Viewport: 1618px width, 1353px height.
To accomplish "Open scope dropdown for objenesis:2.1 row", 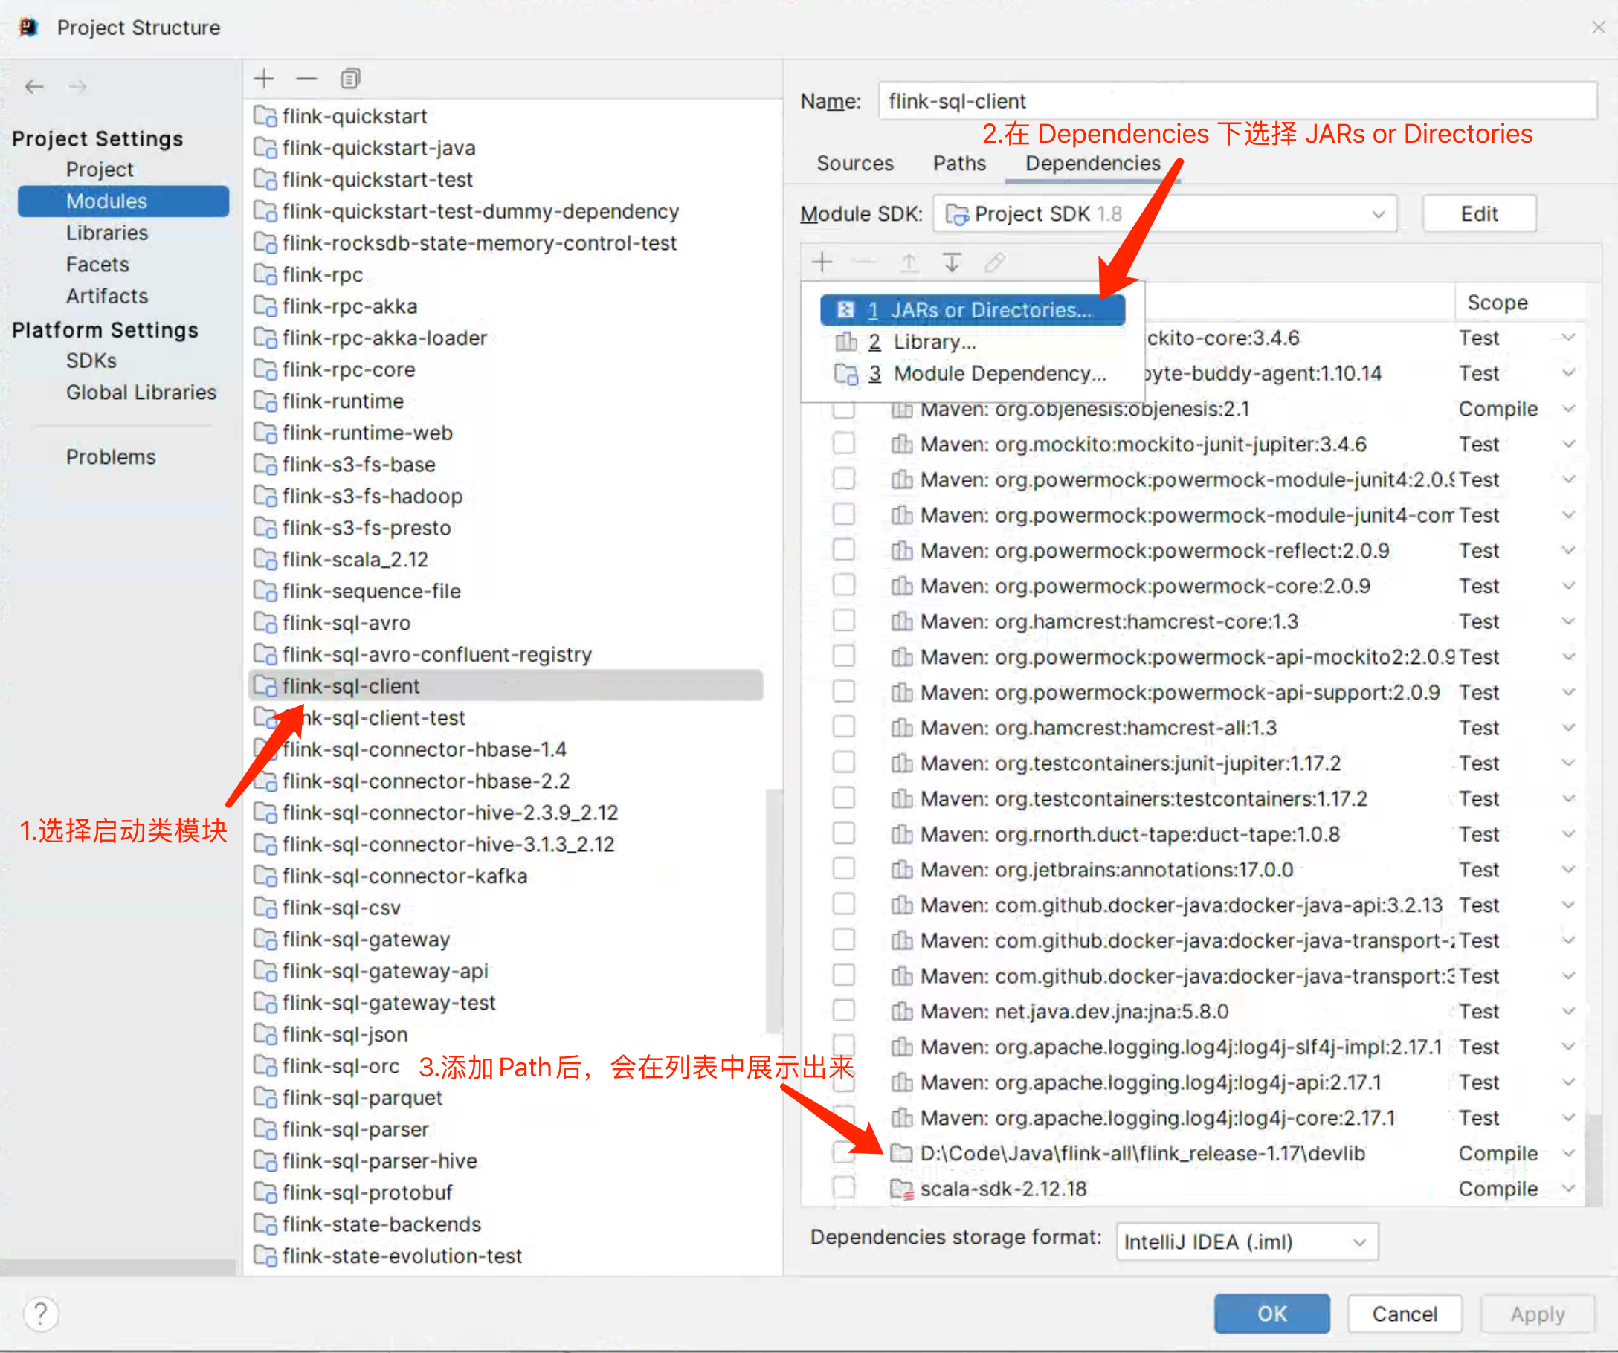I will click(1568, 408).
